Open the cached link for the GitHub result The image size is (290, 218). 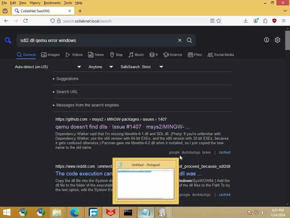tap(225, 152)
